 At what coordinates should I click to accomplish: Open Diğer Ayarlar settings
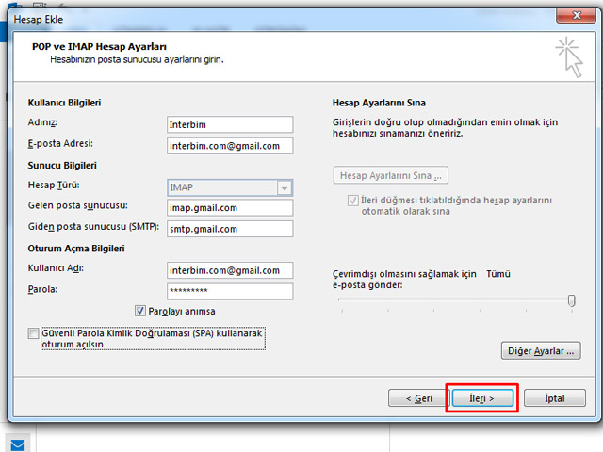(x=540, y=351)
